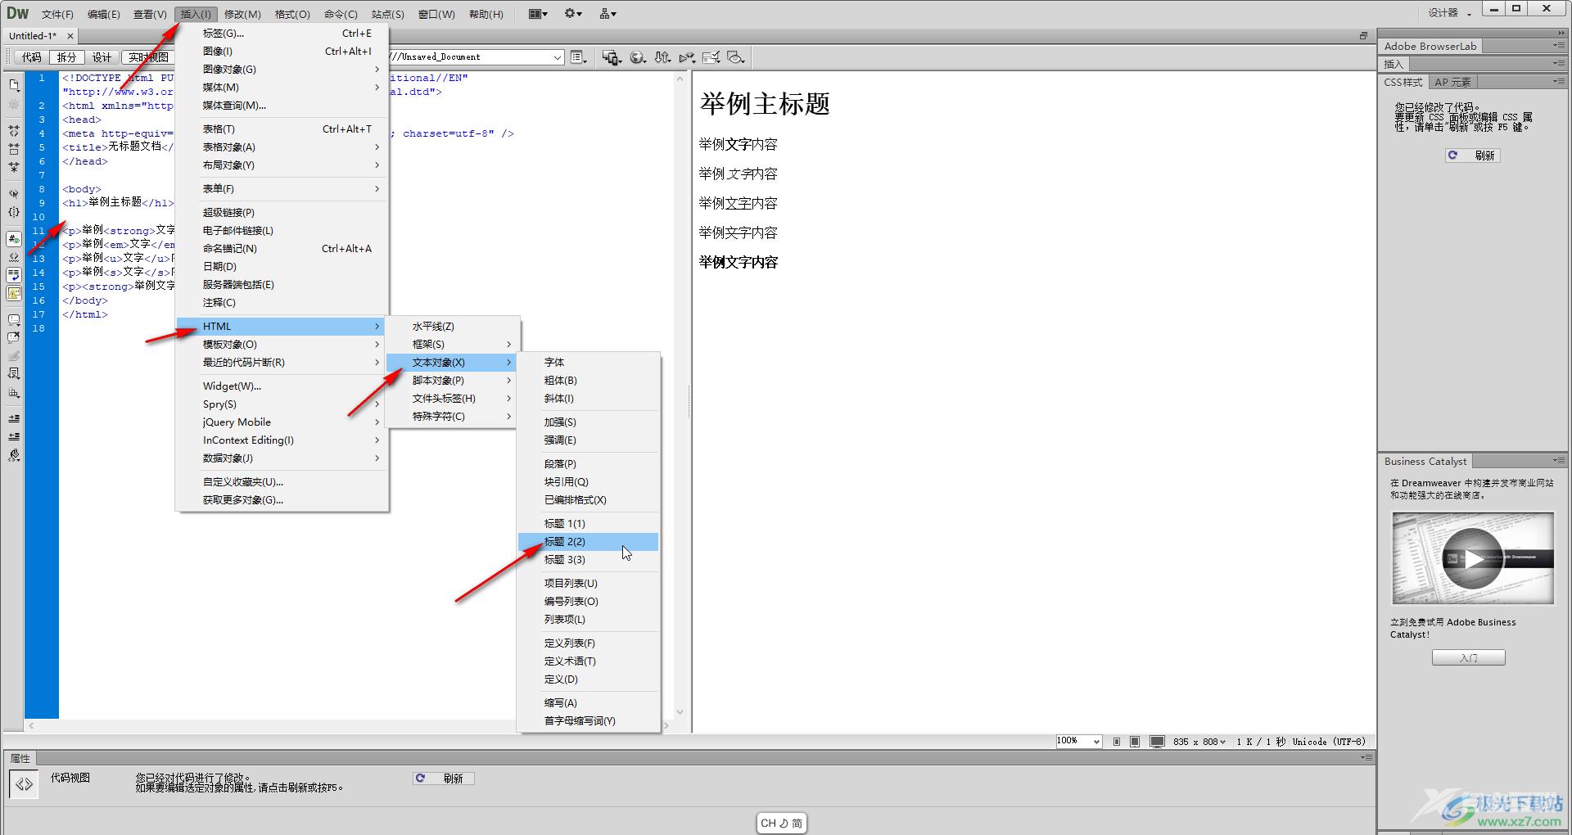Click the refresh icon in CSS Styles panel
The width and height of the screenshot is (1572, 835).
tap(1453, 156)
